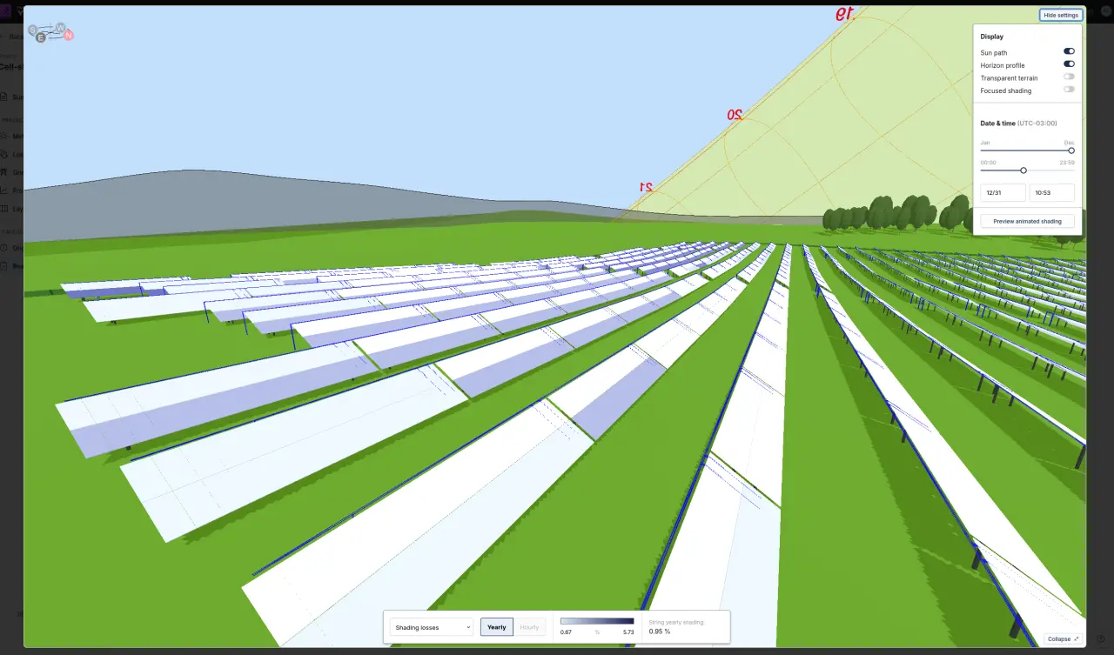The height and width of the screenshot is (655, 1114).
Task: Click the sun path hour 21 label
Action: (646, 187)
